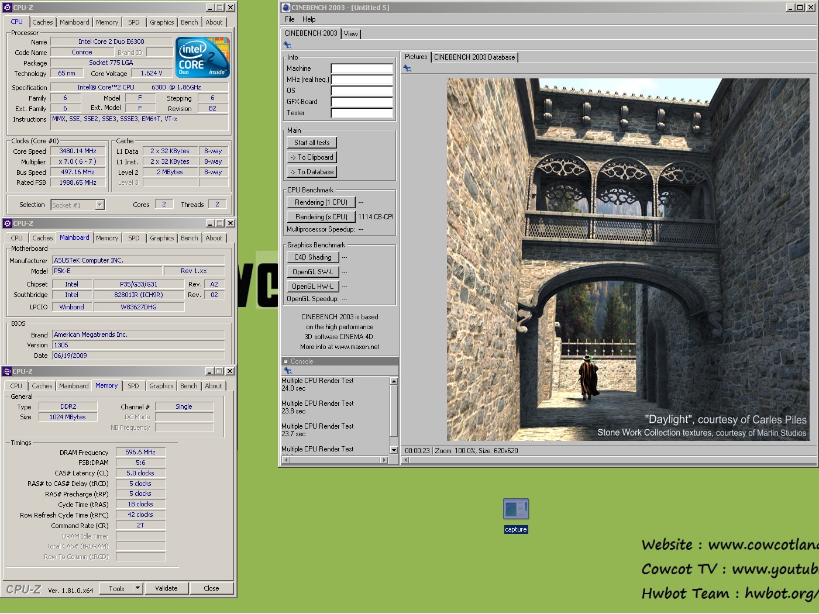
Task: Run Rendering (1 CPU) benchmark
Action: (321, 202)
